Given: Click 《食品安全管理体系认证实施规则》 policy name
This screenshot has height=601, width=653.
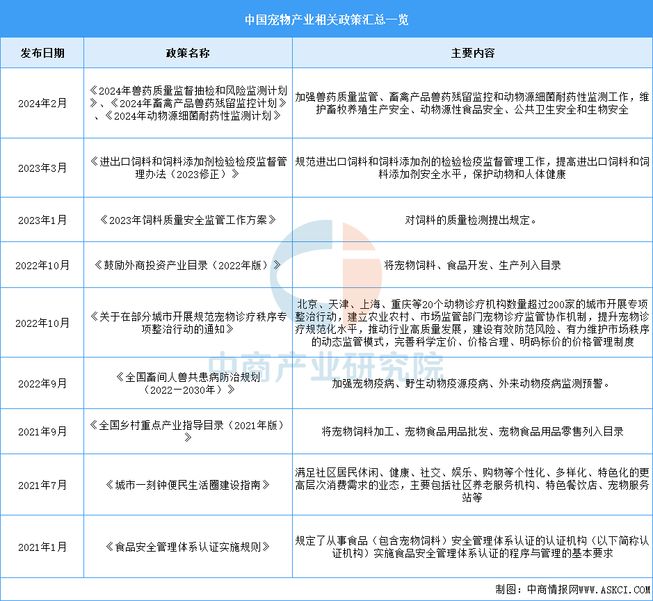Looking at the screenshot, I should coord(188,547).
